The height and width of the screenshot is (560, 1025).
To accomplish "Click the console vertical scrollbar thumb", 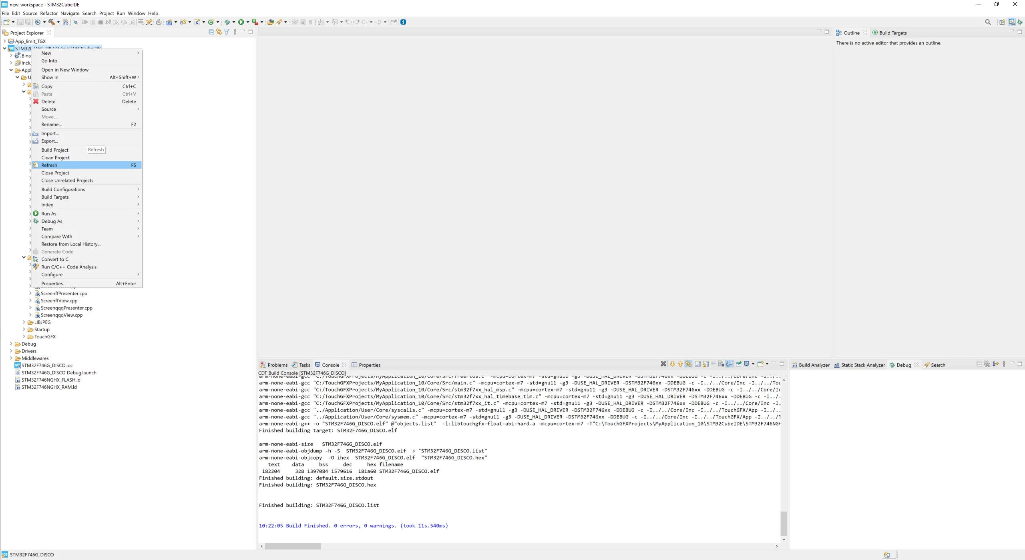I will (x=784, y=523).
